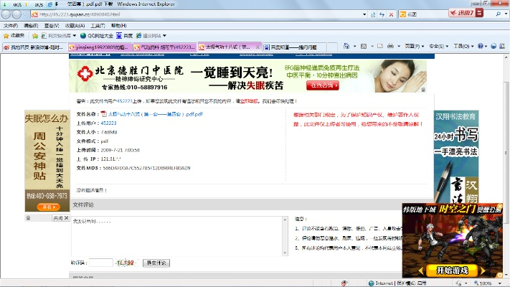Screen dimensions: 510x287
Task: Open the 文件(F) menu
Action: click(x=10, y=25)
